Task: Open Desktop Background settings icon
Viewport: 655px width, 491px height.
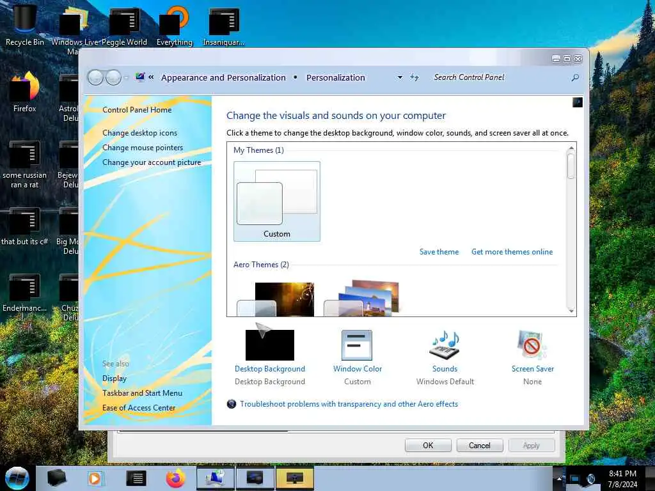Action: click(x=270, y=345)
